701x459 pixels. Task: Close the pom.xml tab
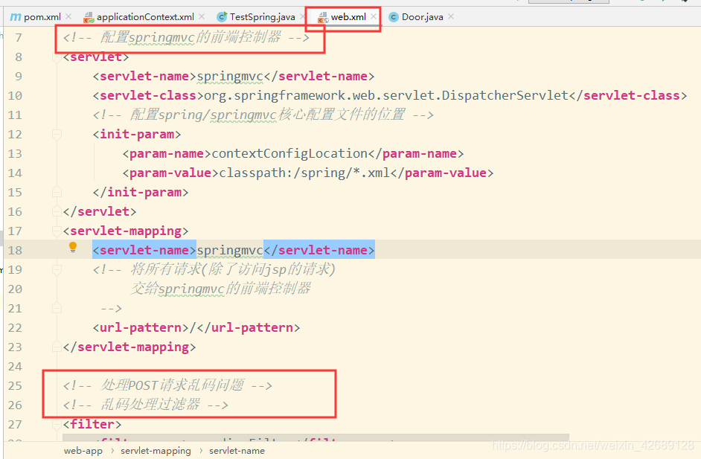(x=68, y=16)
